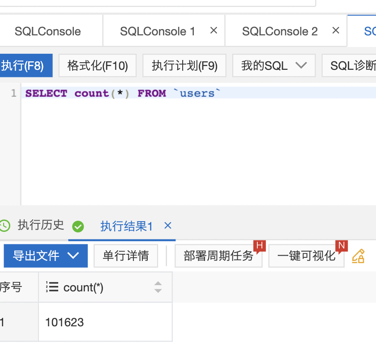The image size is (376, 359).
Task: Switch to the SQLConsole tab
Action: pos(48,31)
